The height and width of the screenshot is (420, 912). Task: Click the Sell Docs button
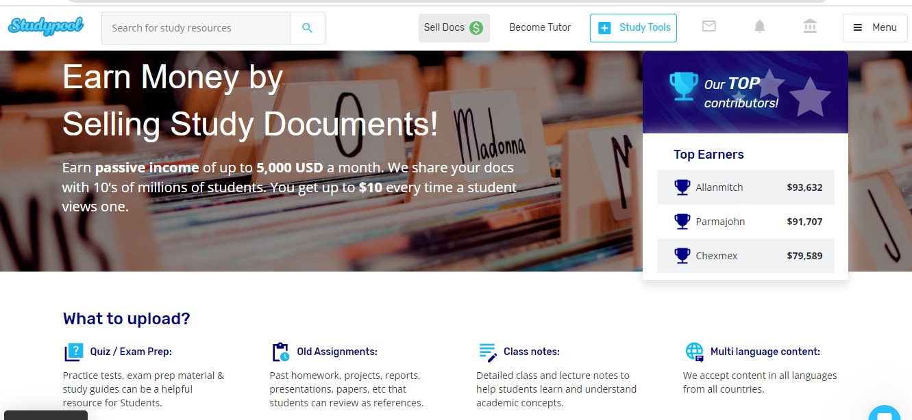click(x=454, y=28)
